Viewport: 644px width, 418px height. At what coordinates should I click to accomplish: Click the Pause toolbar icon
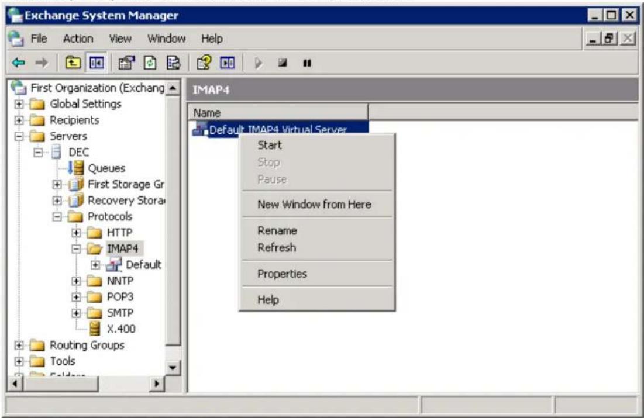tap(307, 63)
